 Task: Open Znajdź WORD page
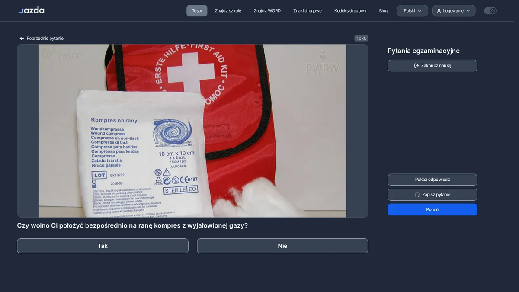(x=267, y=11)
